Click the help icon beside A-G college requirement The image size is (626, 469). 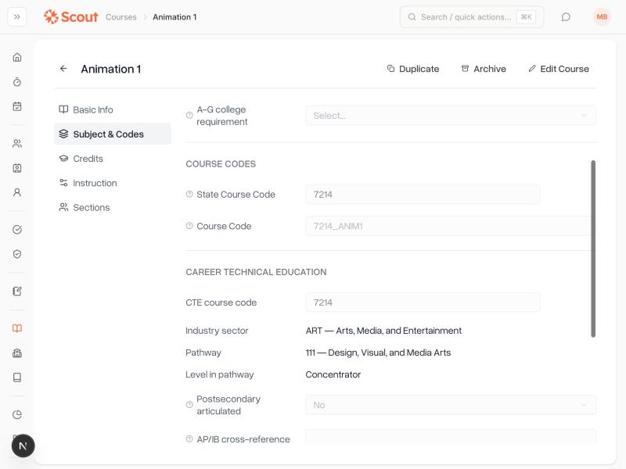coord(189,116)
